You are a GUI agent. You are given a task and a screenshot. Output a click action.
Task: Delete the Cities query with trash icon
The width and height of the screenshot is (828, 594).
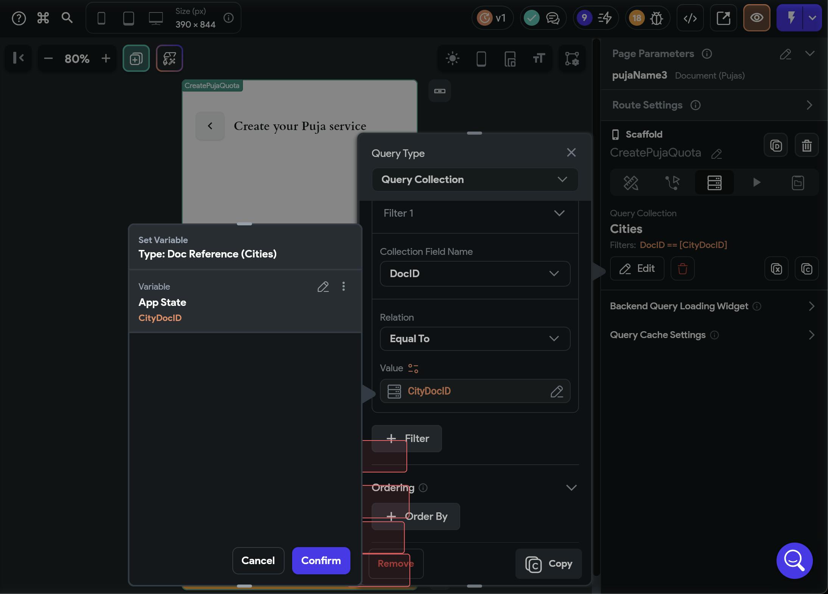click(x=682, y=269)
